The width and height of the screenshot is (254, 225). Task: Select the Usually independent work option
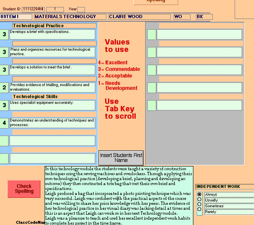point(200,199)
